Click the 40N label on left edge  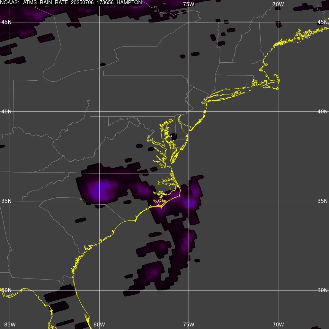click(6, 111)
